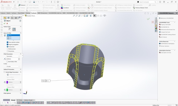Click the view settings monitor icon
This screenshot has height=106, width=178.
(105, 16)
